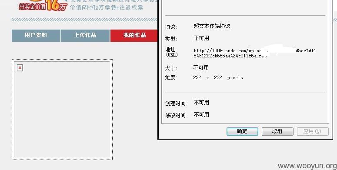
Task: Click the broken image icon
Action: coord(20,68)
